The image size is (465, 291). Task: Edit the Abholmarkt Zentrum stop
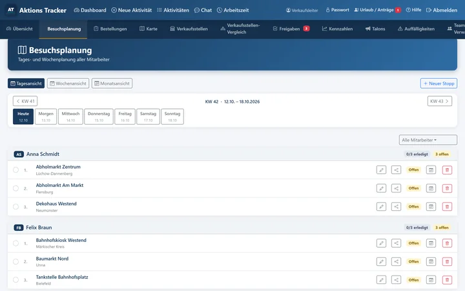(381, 170)
